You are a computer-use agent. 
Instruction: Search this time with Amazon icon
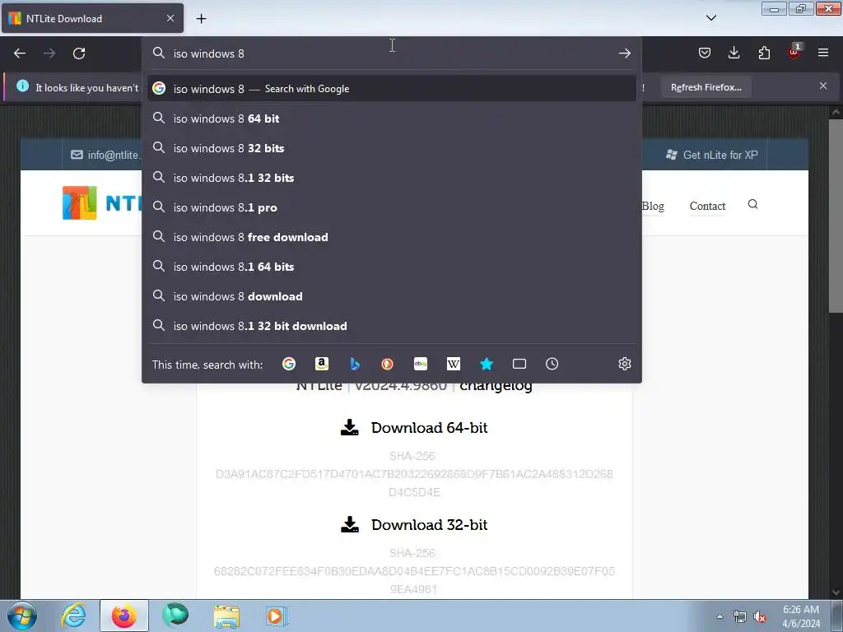tap(322, 364)
